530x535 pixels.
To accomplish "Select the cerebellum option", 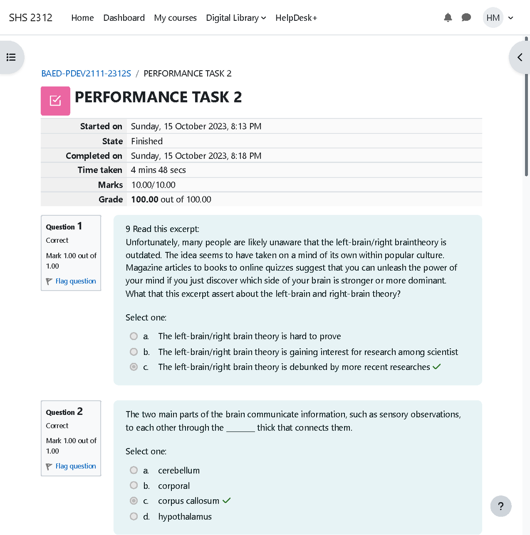I will coord(133,470).
